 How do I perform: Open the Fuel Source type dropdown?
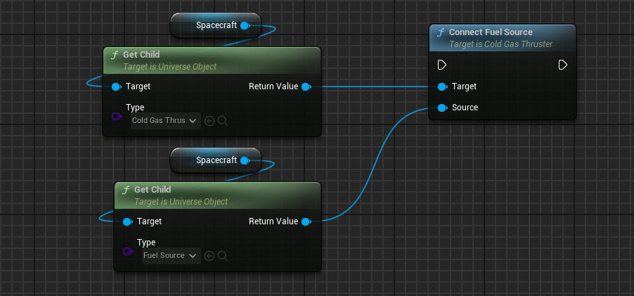click(x=171, y=256)
